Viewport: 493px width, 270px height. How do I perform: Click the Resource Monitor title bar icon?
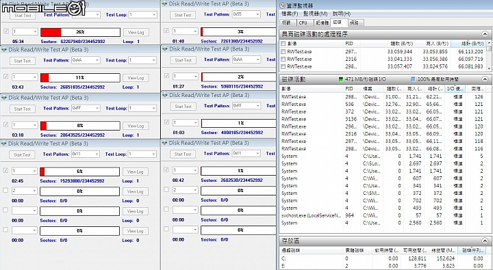click(x=282, y=5)
